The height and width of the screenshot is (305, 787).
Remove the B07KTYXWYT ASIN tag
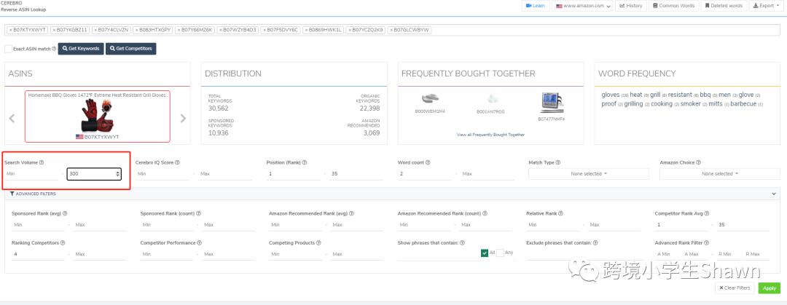click(x=11, y=30)
